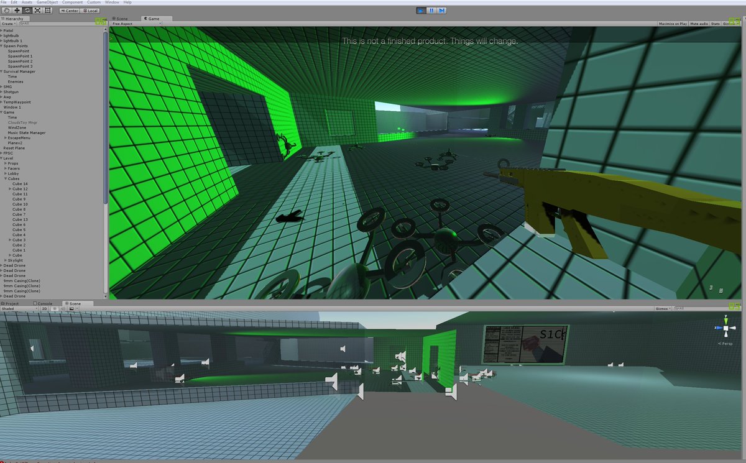Step forward one frame
This screenshot has width=746, height=463.
click(x=442, y=10)
